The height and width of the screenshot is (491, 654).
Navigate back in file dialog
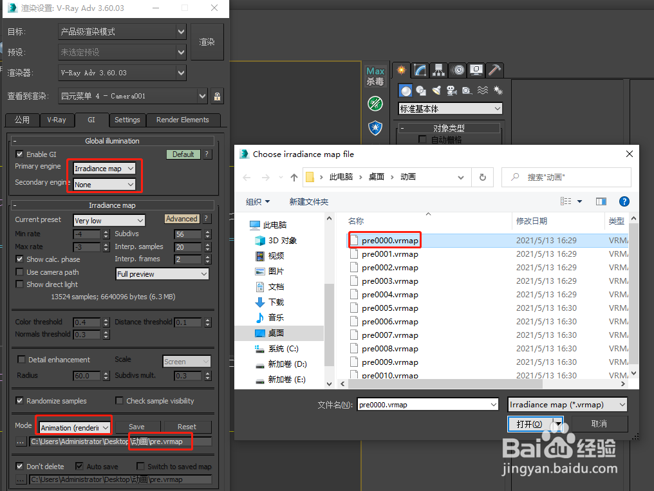click(x=247, y=178)
